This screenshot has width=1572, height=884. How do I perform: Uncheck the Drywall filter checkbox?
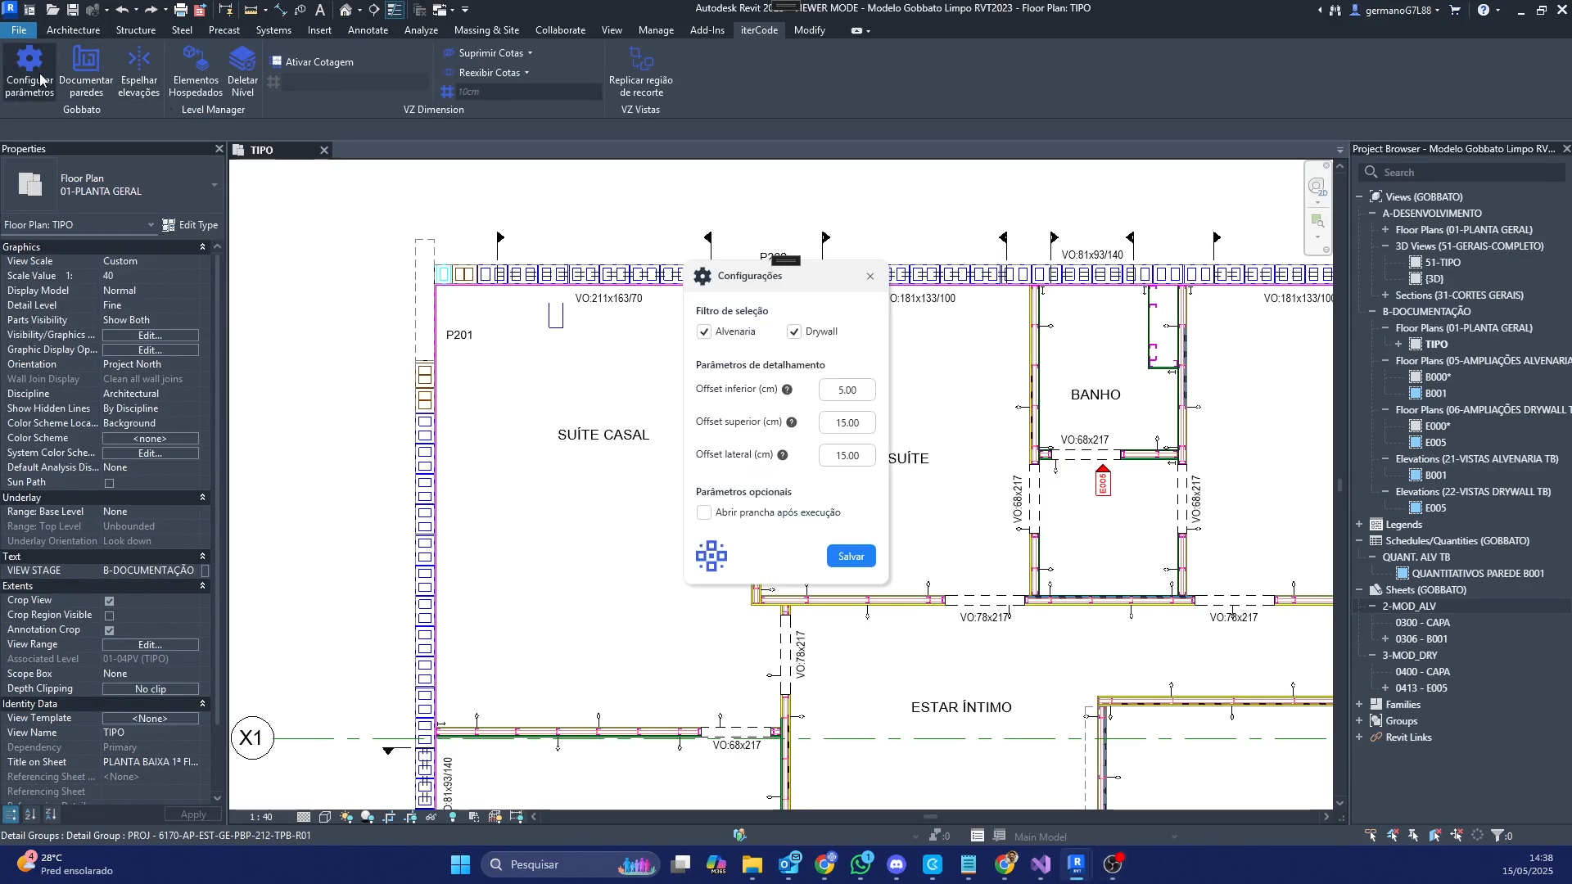coord(794,331)
